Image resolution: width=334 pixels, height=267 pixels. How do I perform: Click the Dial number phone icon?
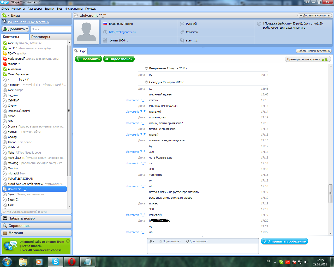click(5, 218)
